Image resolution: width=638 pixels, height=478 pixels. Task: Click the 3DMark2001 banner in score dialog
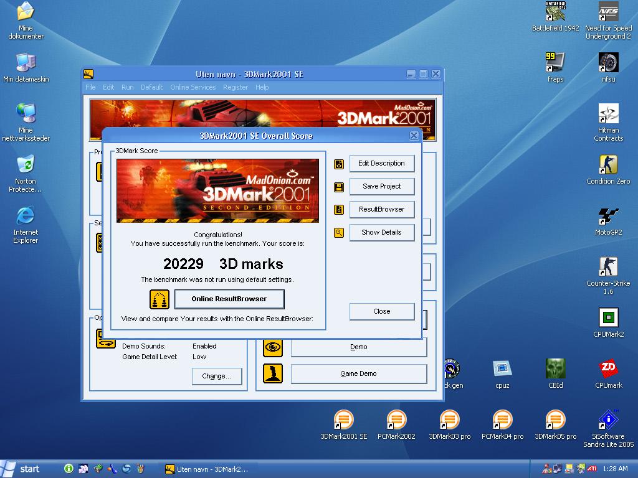pos(217,190)
